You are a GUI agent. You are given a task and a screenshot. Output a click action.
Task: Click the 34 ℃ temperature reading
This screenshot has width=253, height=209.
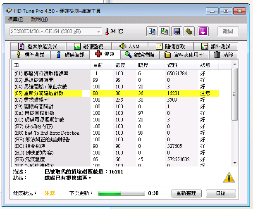coord(117,31)
